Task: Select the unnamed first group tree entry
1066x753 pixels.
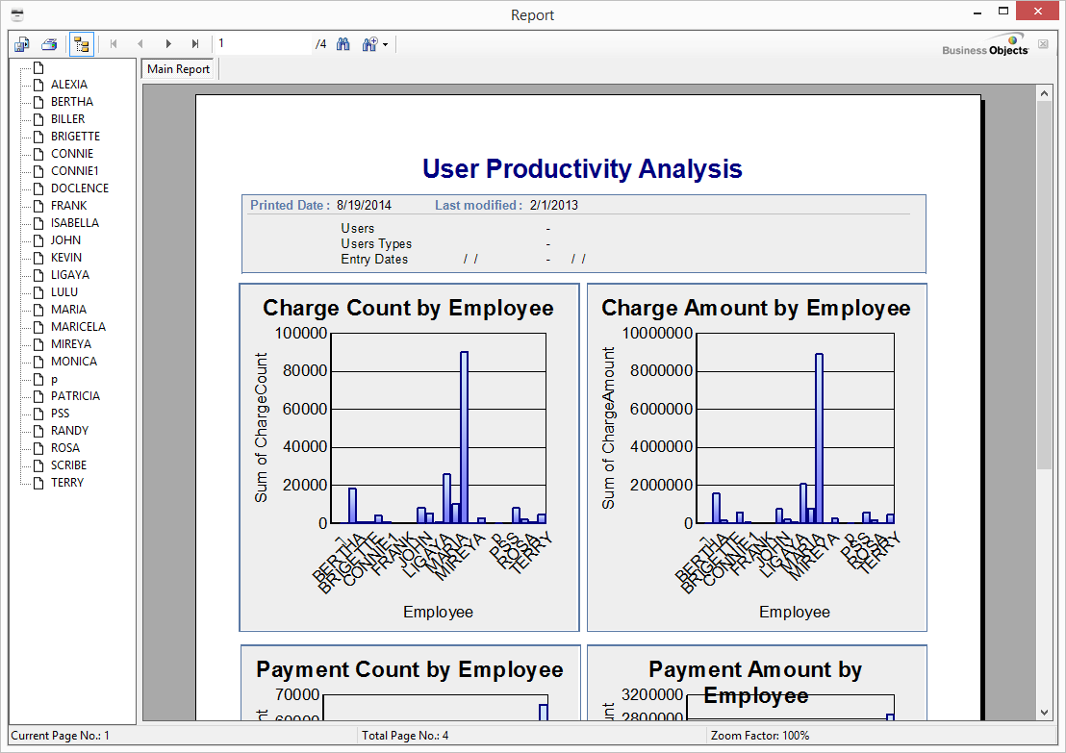Action: 38,67
